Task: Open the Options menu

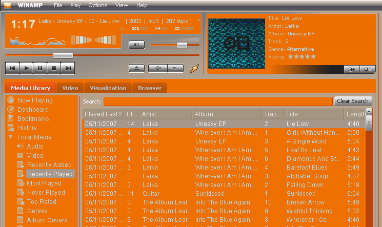Action: (98, 5)
